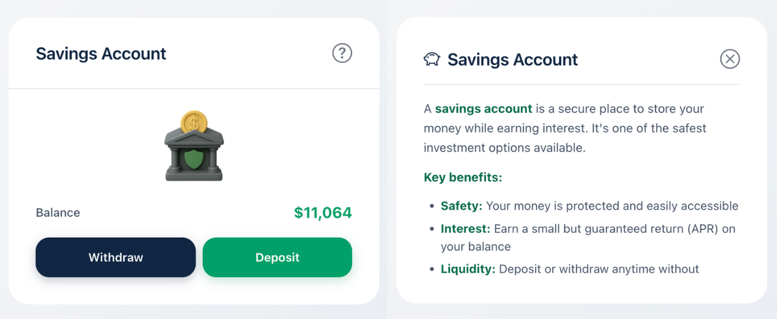Click the "Liquidity:" benefit label
This screenshot has height=319, width=777.
tap(468, 269)
